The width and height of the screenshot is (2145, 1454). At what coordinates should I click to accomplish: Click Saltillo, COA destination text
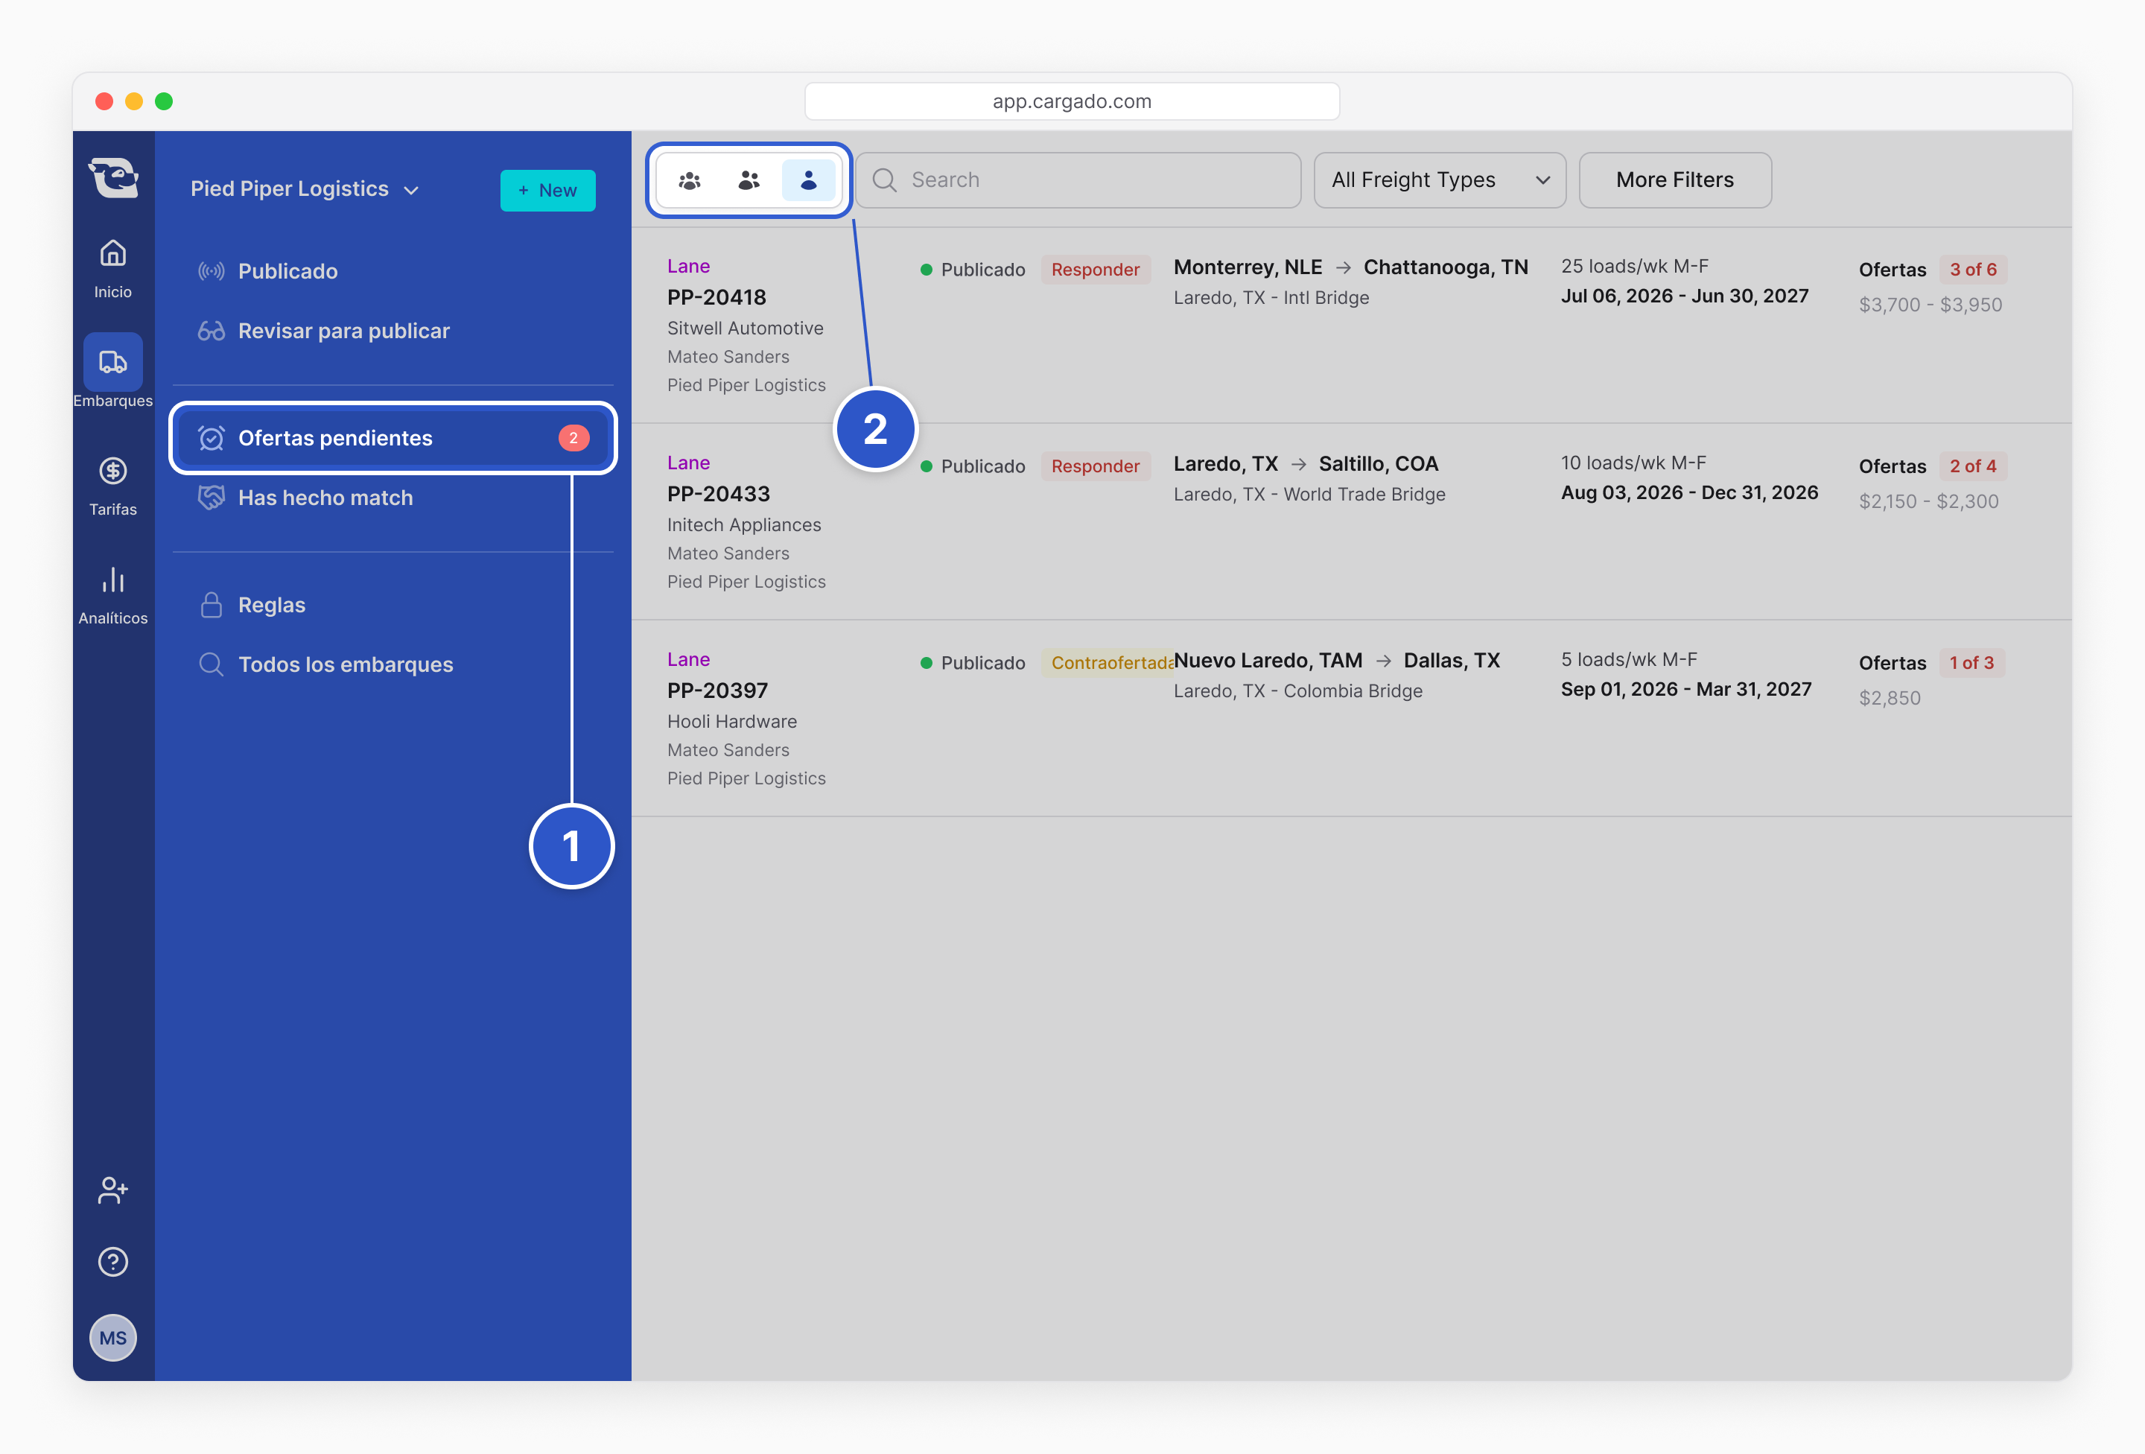point(1378,463)
